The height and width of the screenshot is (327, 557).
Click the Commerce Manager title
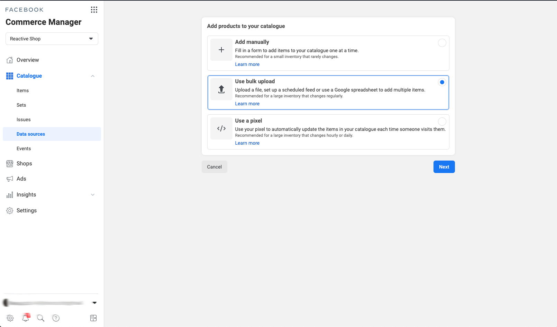coord(44,22)
